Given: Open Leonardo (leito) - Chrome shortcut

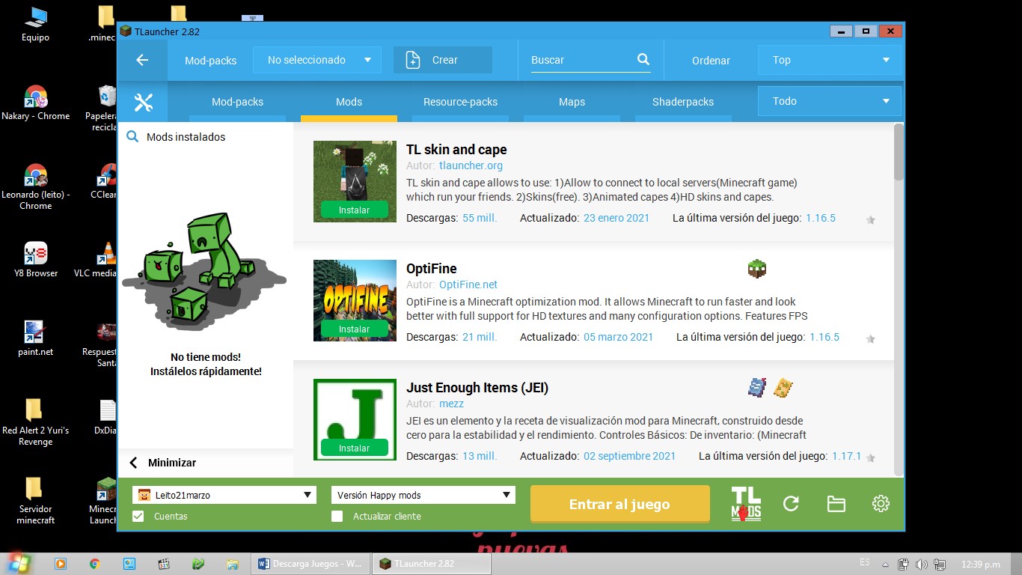Looking at the screenshot, I should click(35, 187).
